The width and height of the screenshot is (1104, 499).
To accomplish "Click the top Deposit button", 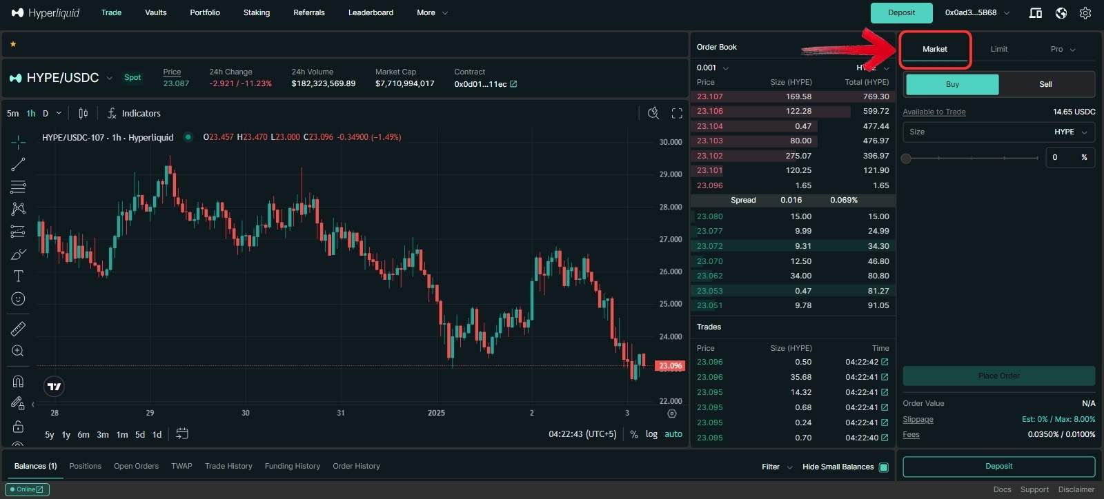I will [x=901, y=12].
